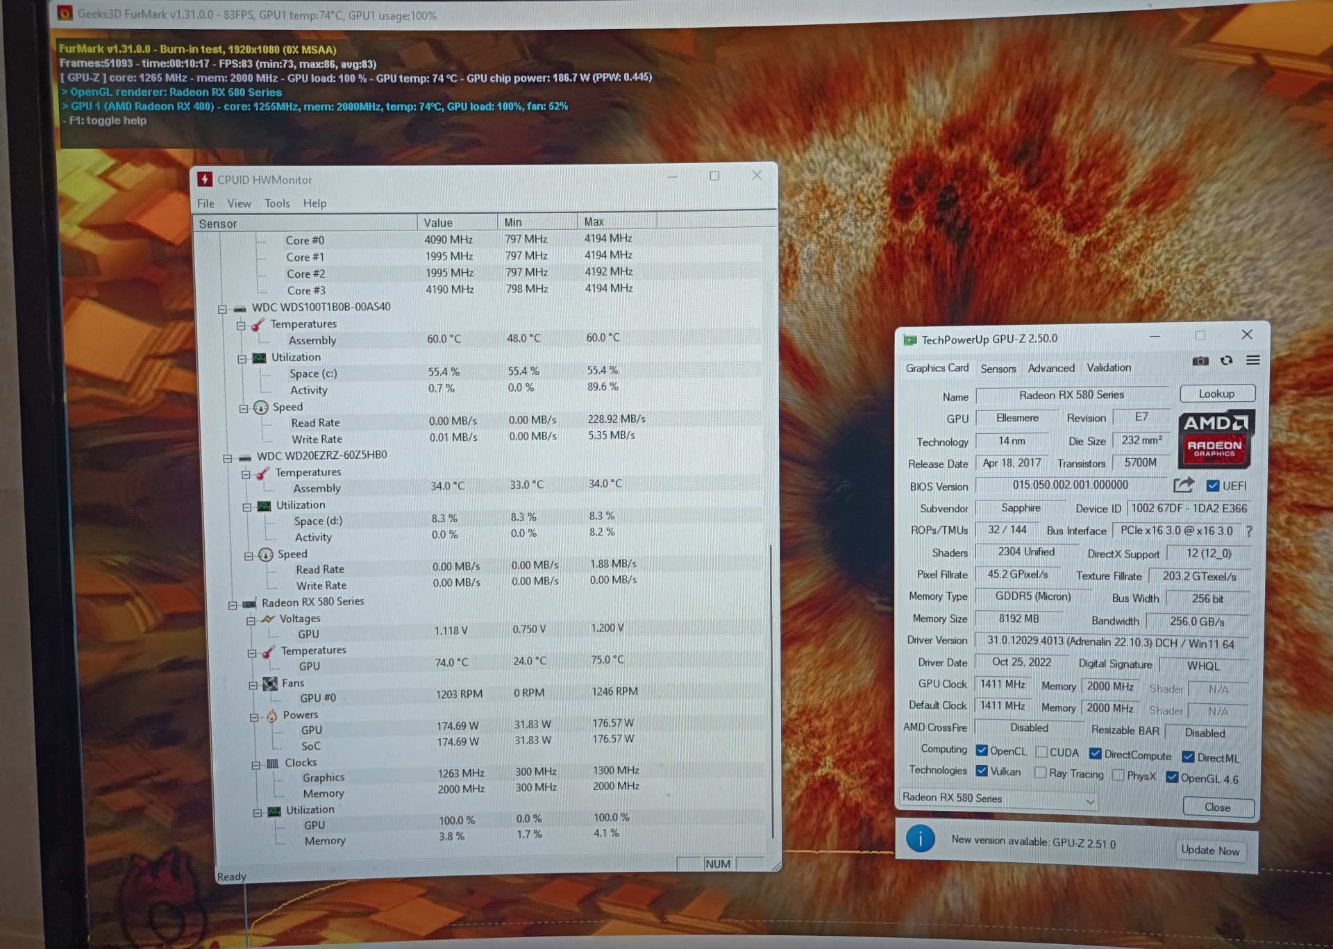Toggle the UEFI checkbox in GPU-Z
This screenshot has width=1333, height=949.
coord(1213,486)
